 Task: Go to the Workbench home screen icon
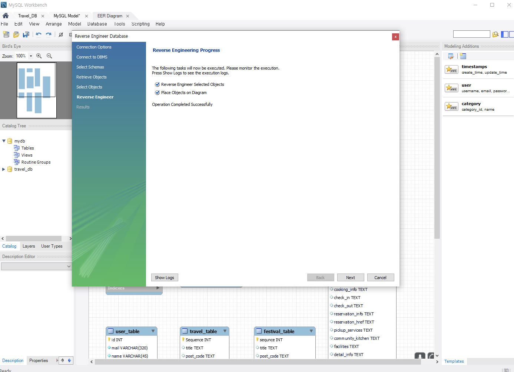(6, 16)
